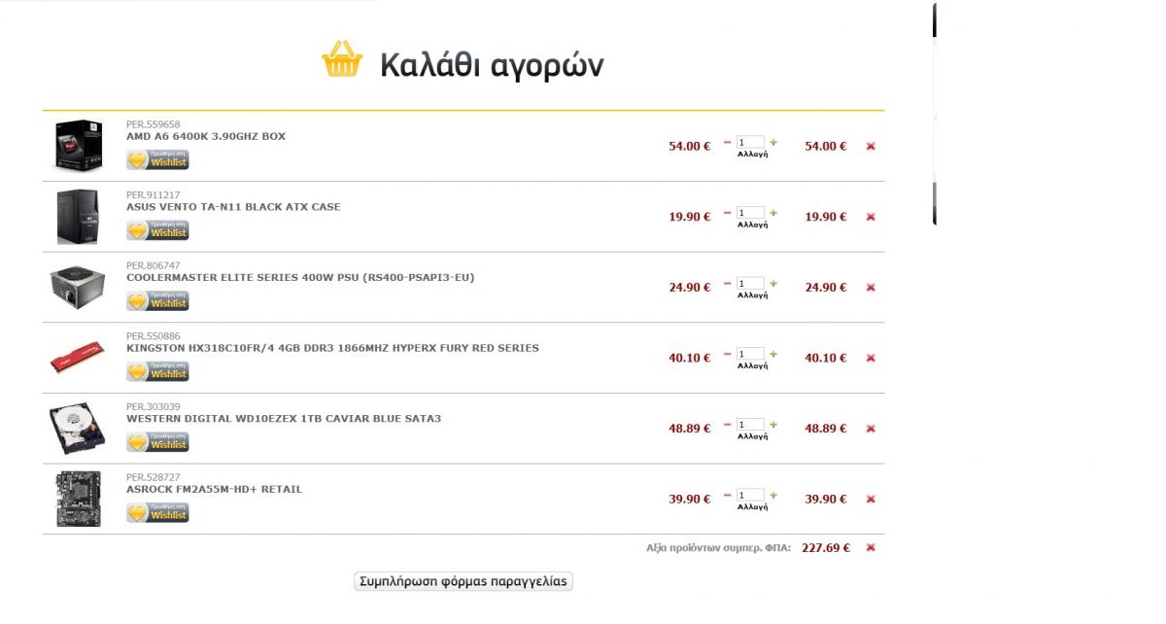Delete the ASUS Vento case row
1166x624 pixels.
[871, 217]
